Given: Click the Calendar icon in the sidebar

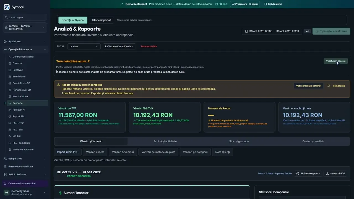Looking at the screenshot, I should tap(10, 63).
